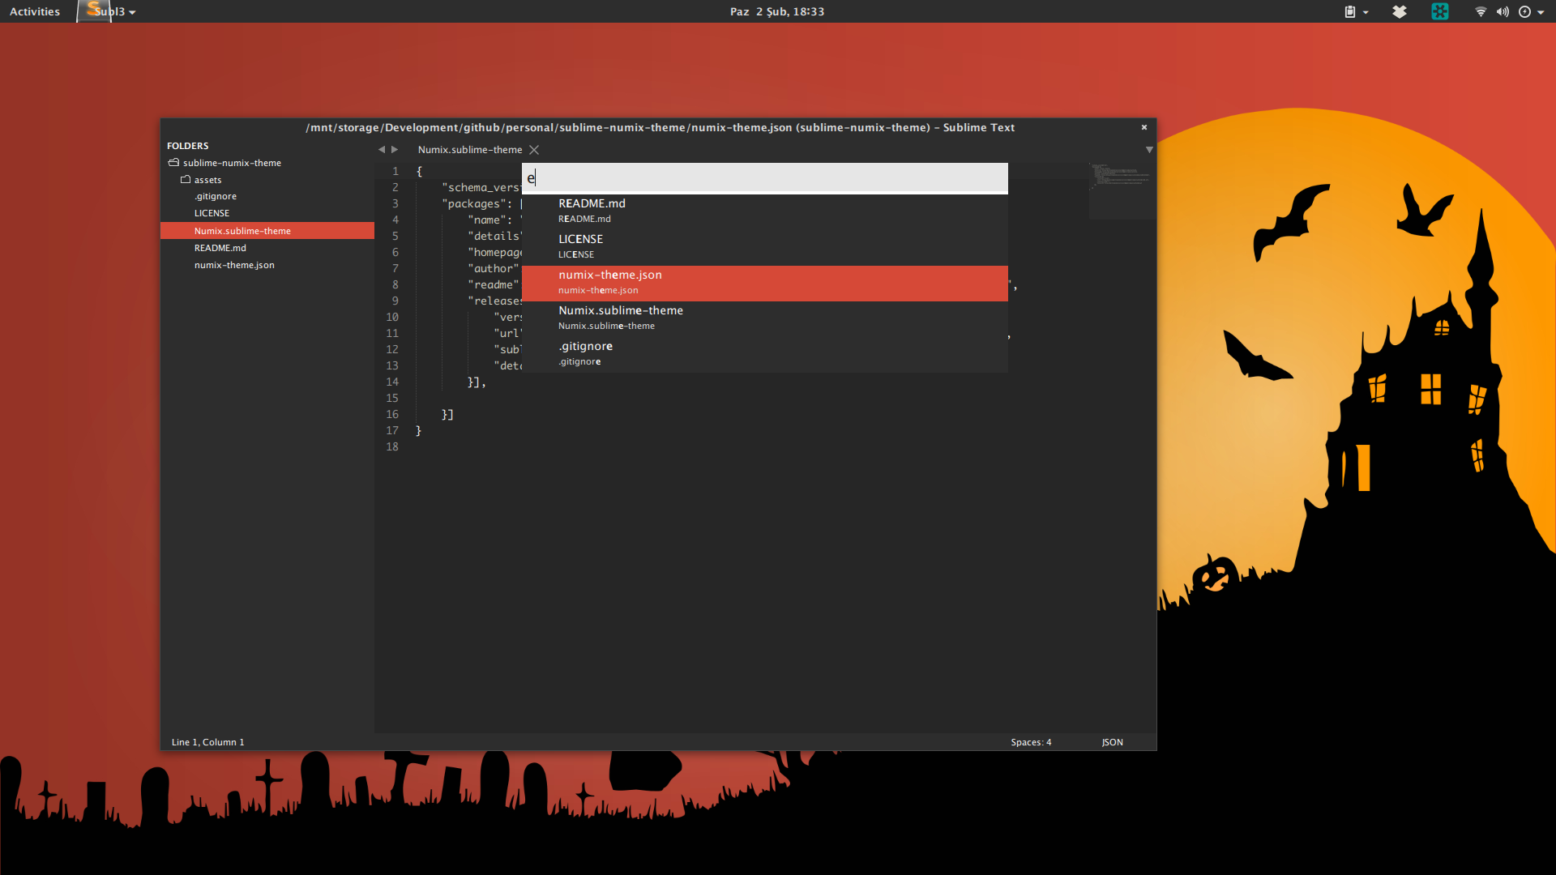Open README.md from the Goto results

[x=592, y=210]
